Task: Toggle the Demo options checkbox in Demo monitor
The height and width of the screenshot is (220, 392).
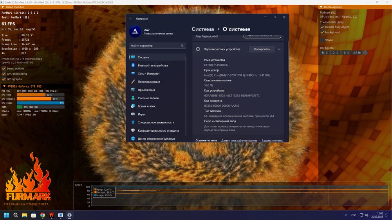Action: [4, 69]
